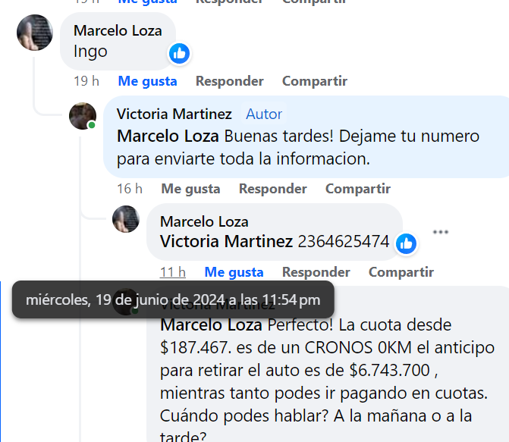Open the three-dots options menu on Marcelo's reply
Screen dimensions: 509x442
coord(441,232)
